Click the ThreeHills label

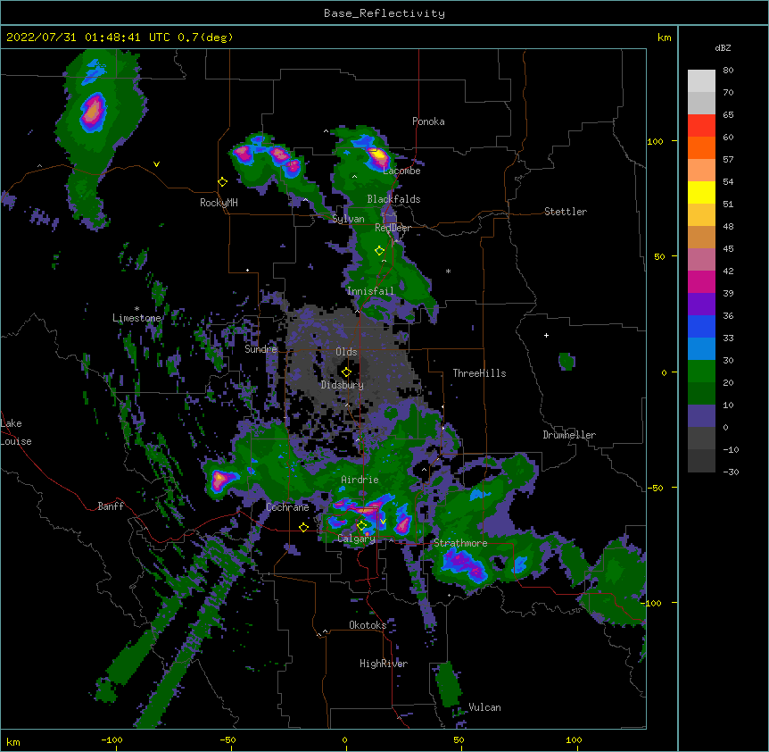click(479, 373)
